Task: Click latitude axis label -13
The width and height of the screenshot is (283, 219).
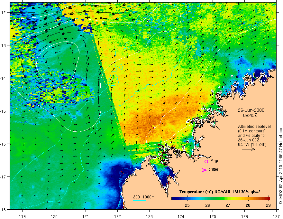Action: point(4,45)
